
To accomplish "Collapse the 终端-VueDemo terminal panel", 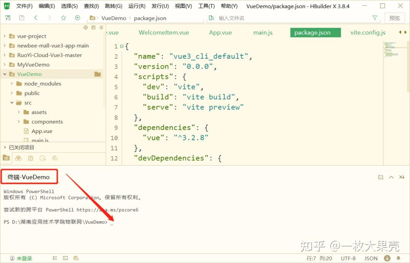I will tap(391, 177).
